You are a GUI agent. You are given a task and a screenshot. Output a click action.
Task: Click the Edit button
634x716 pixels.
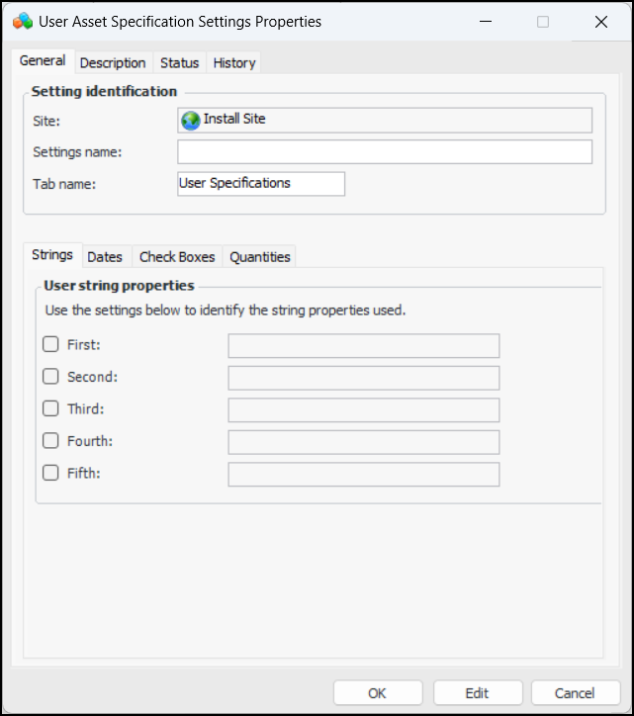[x=478, y=693]
